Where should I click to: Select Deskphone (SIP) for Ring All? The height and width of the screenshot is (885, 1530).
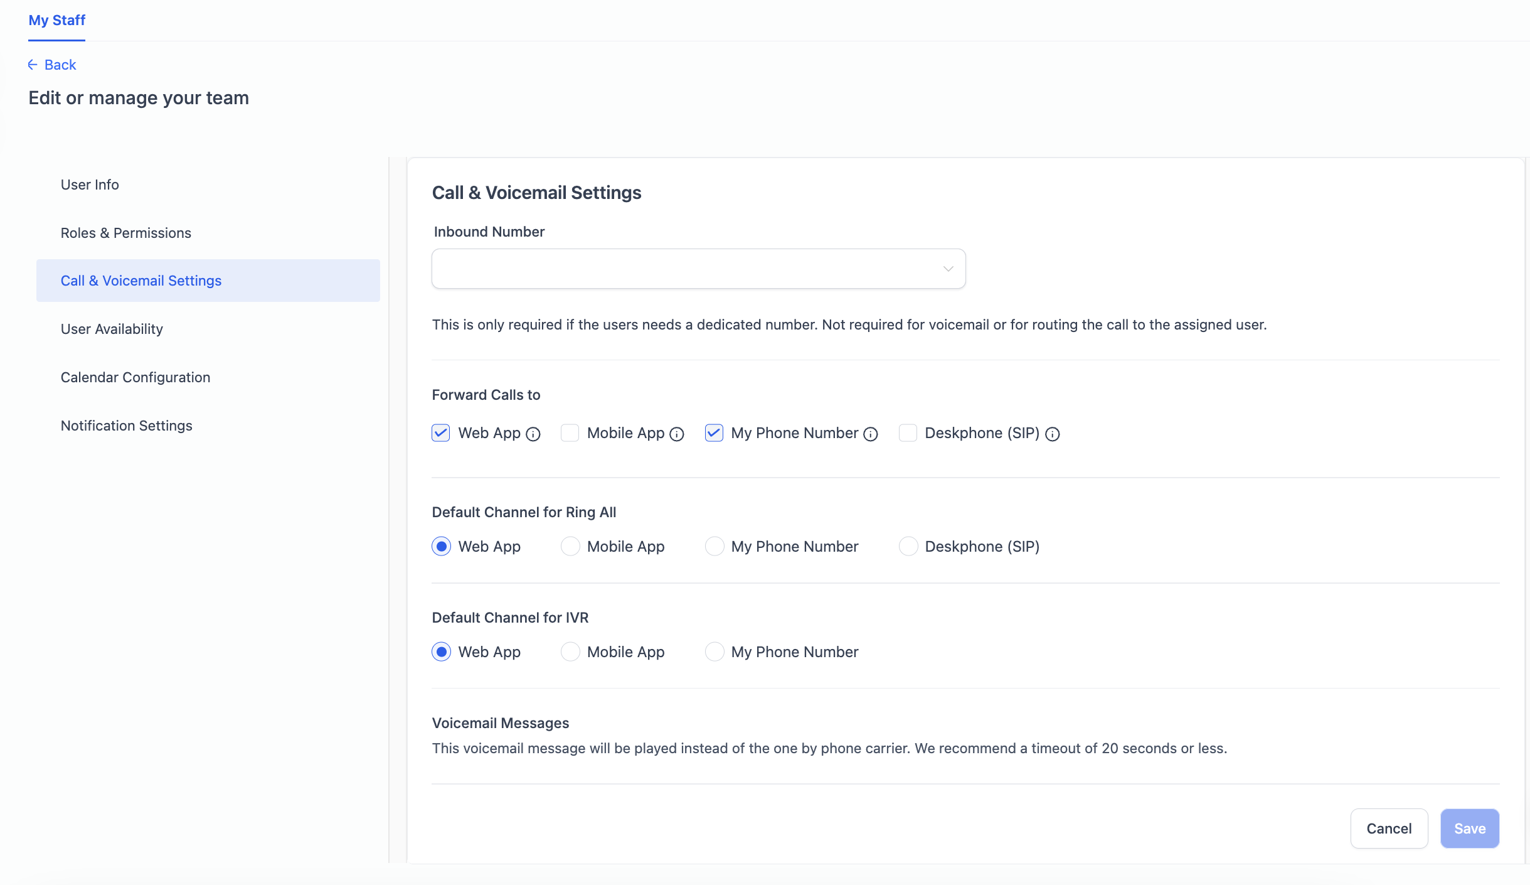click(908, 546)
